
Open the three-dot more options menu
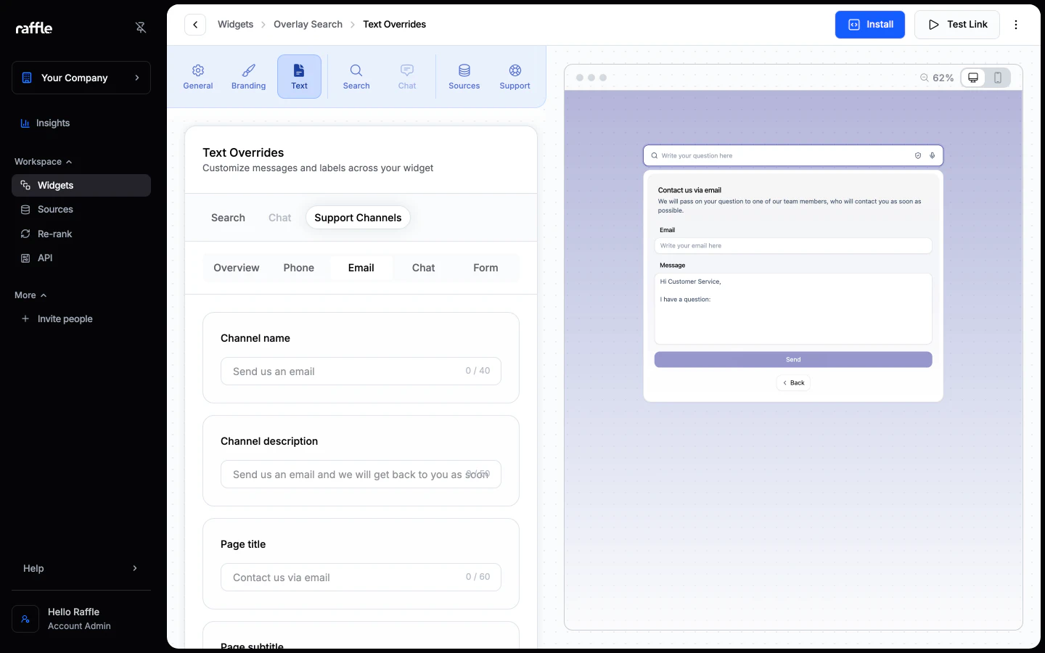(1016, 25)
